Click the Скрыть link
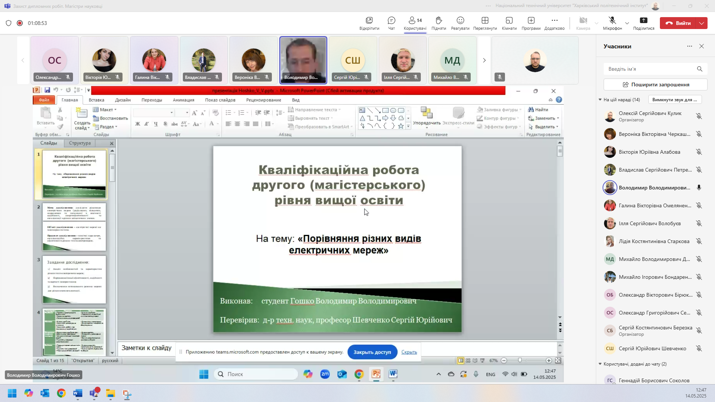Viewport: 715px width, 402px height. pos(409,352)
